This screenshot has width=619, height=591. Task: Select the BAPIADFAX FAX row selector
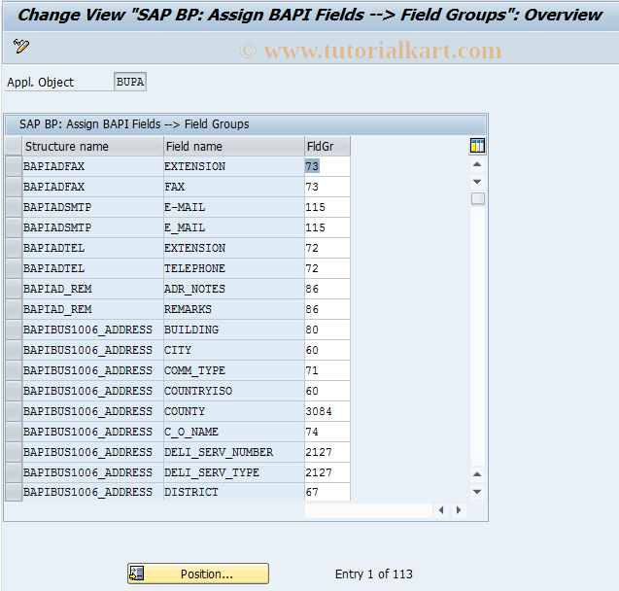(x=14, y=187)
